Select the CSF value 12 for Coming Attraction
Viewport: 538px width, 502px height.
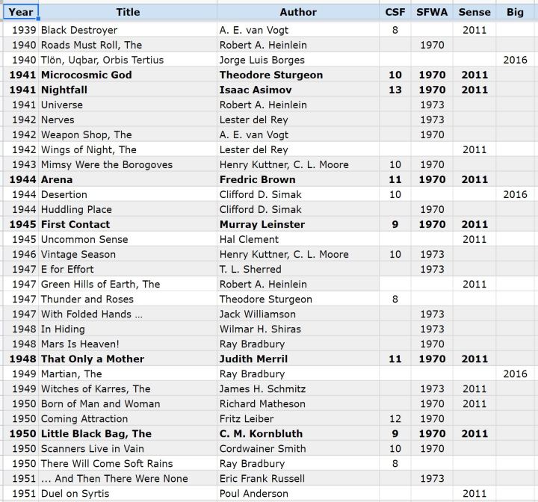(395, 418)
